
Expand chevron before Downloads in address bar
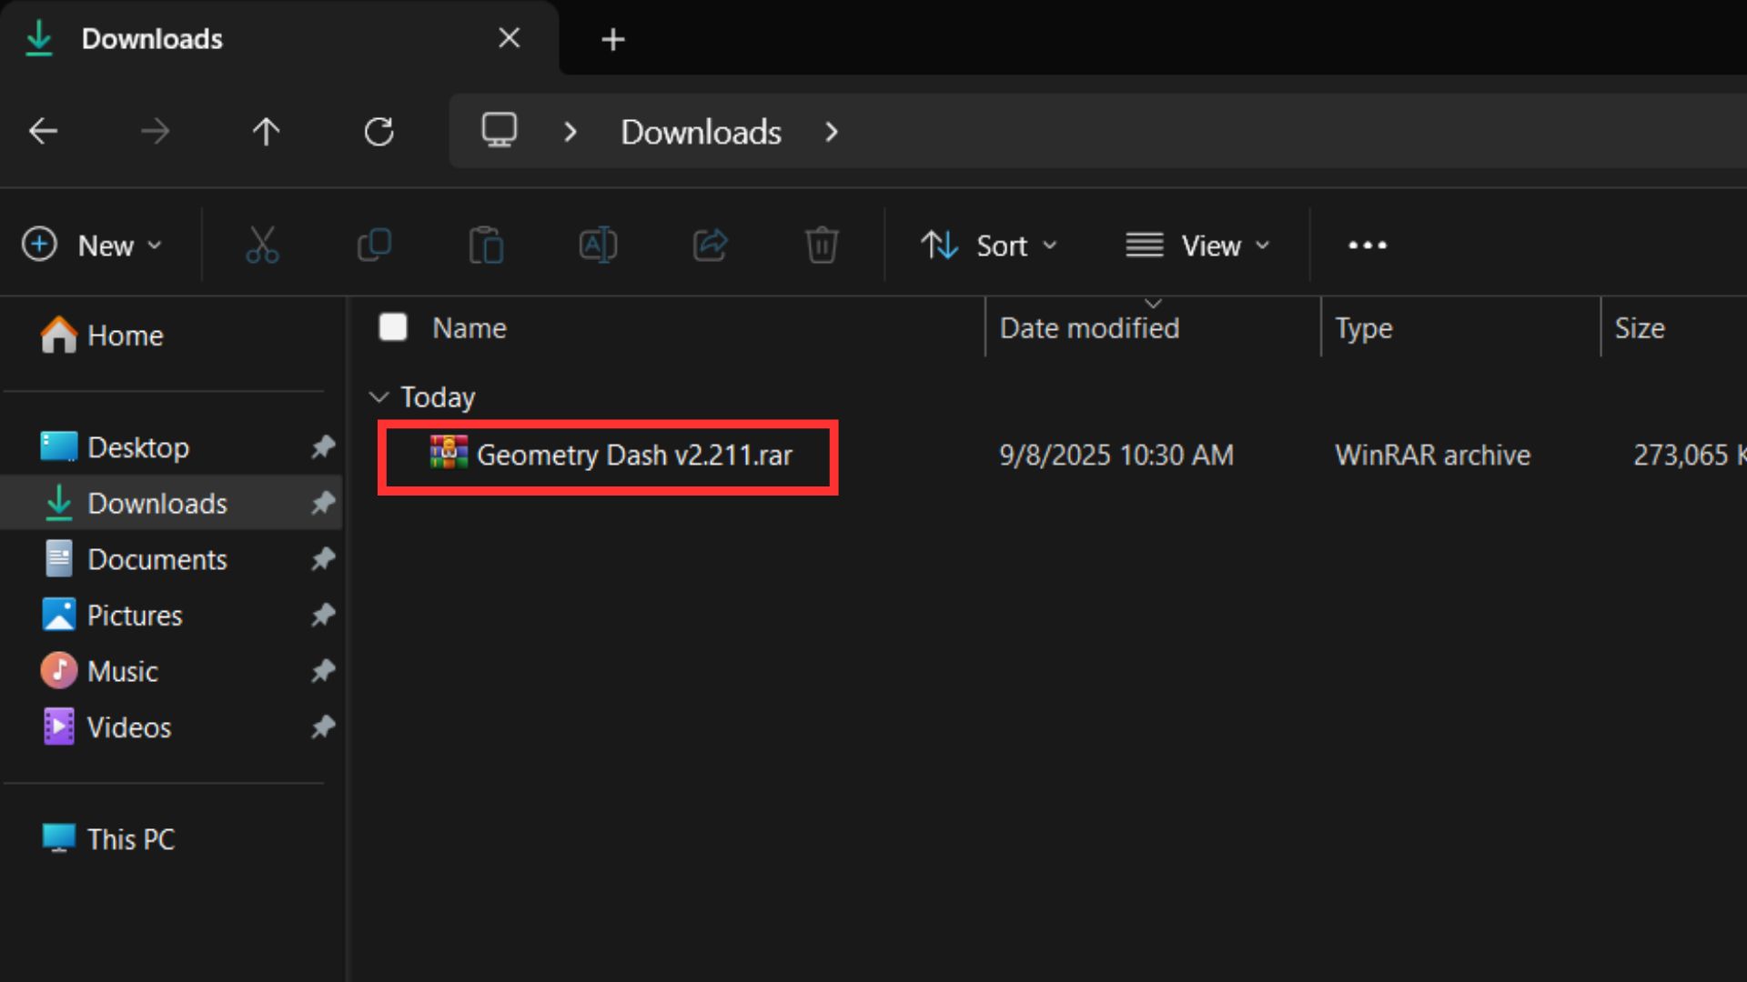[x=571, y=132]
